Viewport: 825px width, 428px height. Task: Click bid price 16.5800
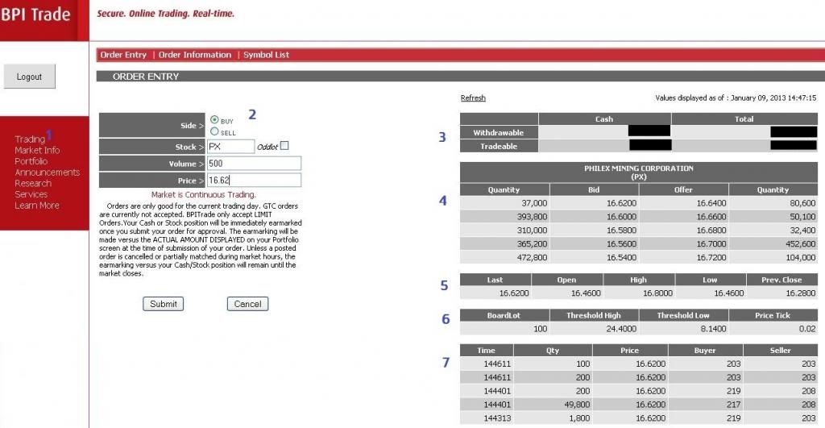[x=621, y=230]
